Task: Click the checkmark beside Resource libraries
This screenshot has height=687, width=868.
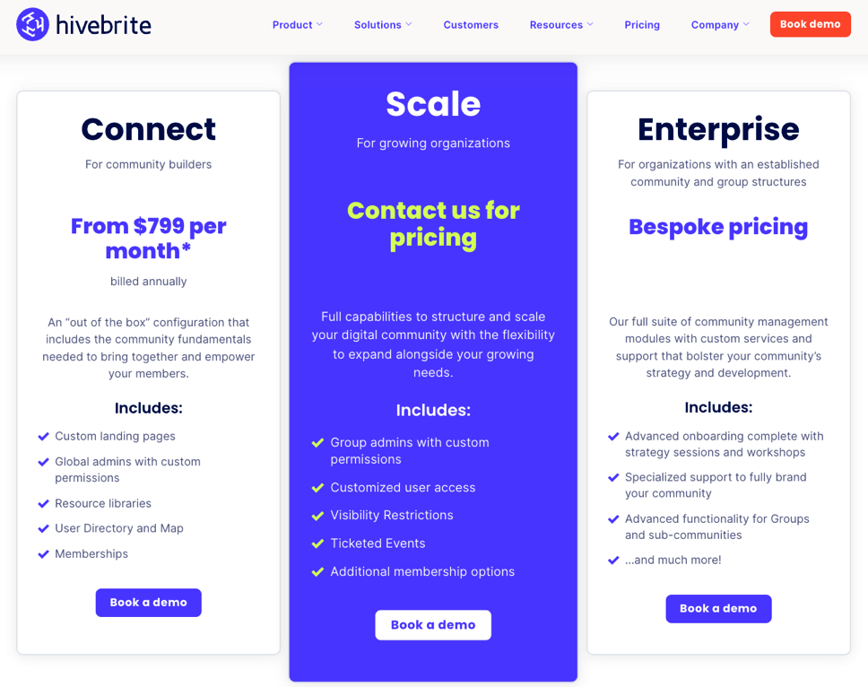Action: coord(43,503)
